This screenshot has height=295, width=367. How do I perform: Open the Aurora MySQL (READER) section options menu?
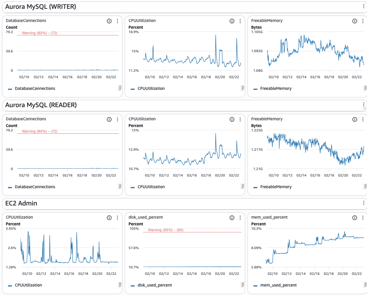coord(363,104)
